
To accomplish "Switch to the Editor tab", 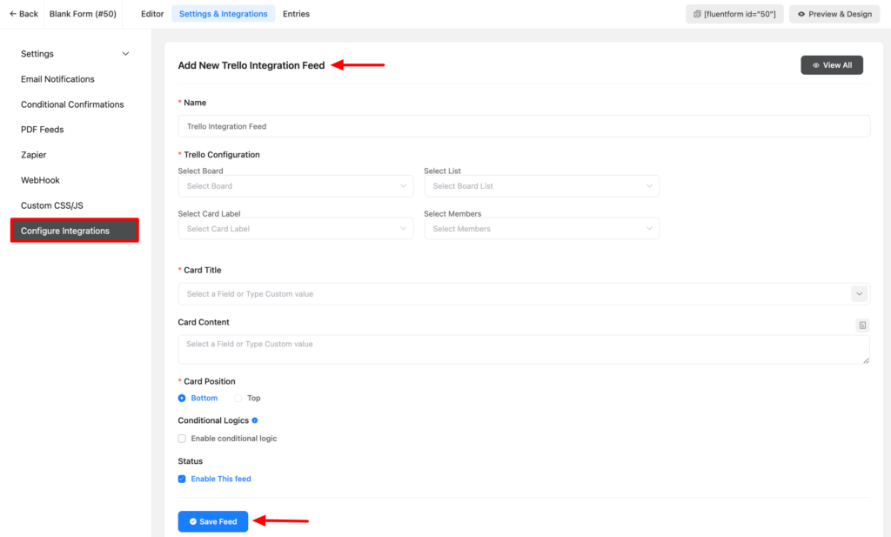I will click(x=152, y=13).
